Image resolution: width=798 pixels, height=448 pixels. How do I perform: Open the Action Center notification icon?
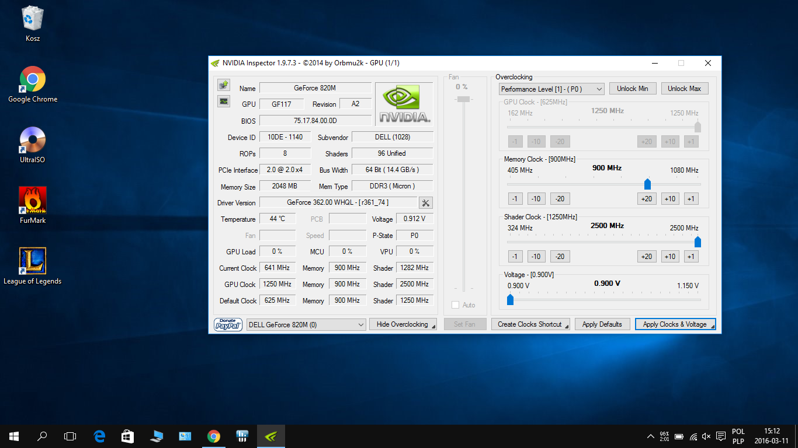click(721, 436)
